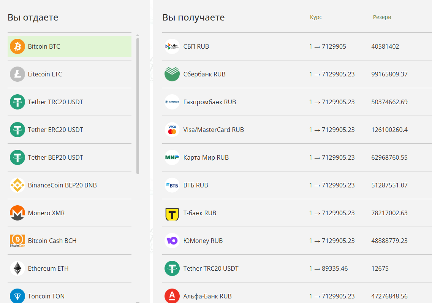Click the Visa/MasterCard logo icon
This screenshot has width=432, height=303.
172,130
